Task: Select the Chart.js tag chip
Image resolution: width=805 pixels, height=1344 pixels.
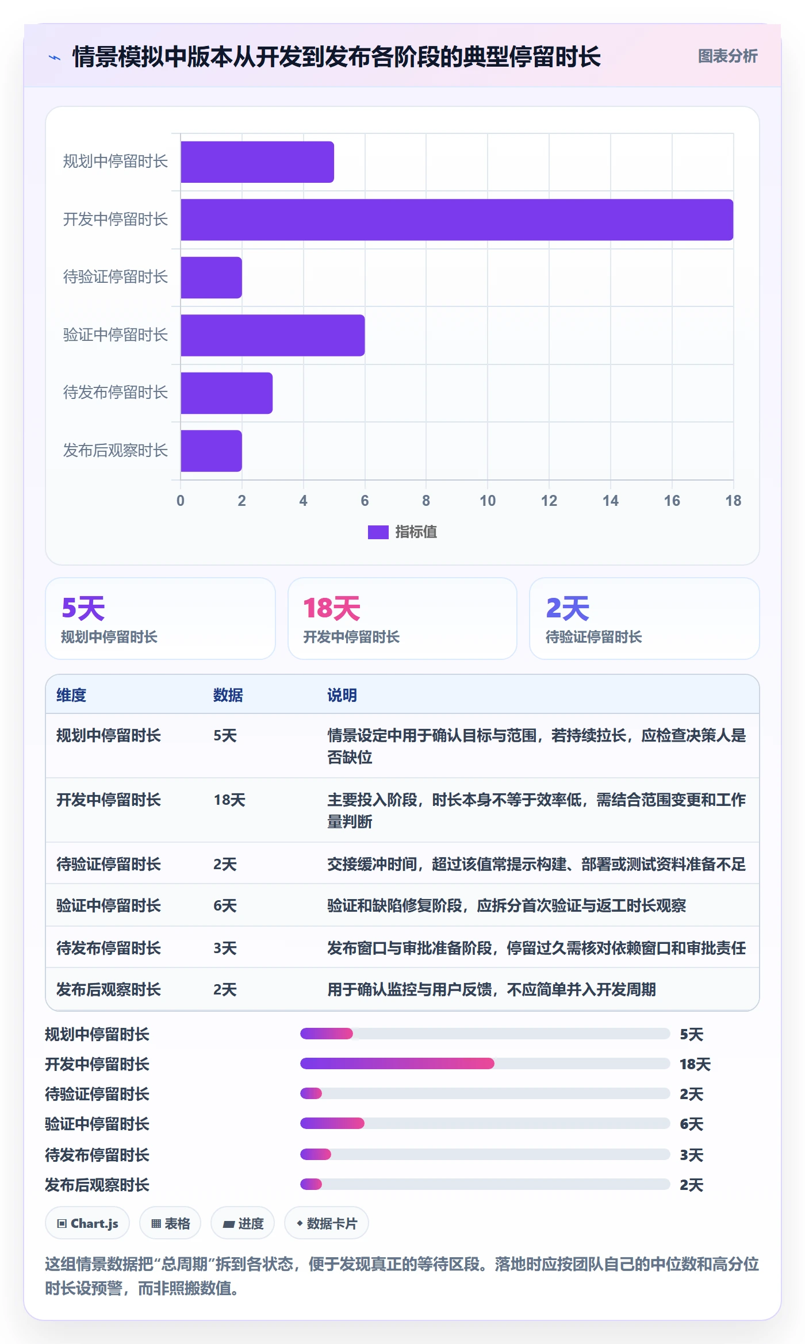Action: point(87,1223)
